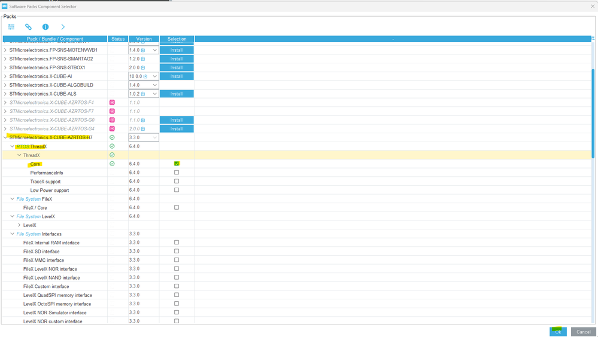Check LevelX QuadSPI memory interface checkbox
The image size is (598, 337).
coord(177,295)
